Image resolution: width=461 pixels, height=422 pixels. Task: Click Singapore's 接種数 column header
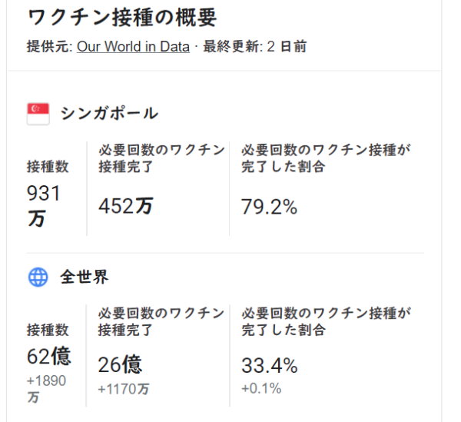tap(48, 166)
